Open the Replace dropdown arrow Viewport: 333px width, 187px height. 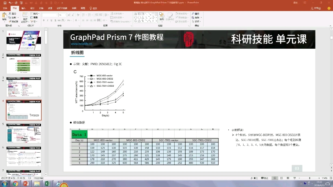click(x=201, y=18)
